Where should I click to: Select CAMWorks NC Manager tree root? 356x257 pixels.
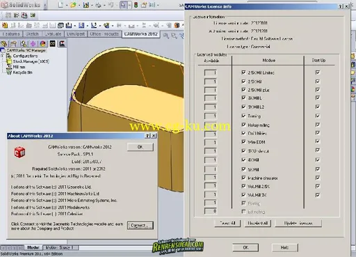coord(26,50)
